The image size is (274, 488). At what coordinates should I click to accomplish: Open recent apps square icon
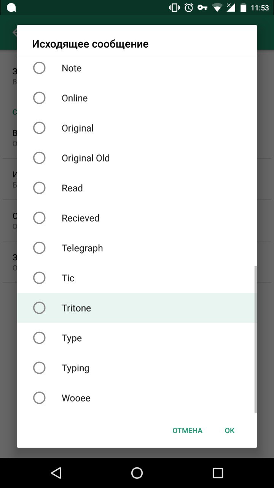click(x=218, y=473)
